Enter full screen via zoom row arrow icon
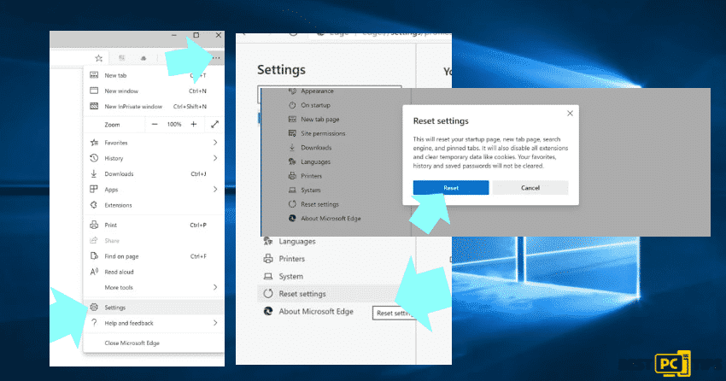This screenshot has width=726, height=381. point(214,124)
